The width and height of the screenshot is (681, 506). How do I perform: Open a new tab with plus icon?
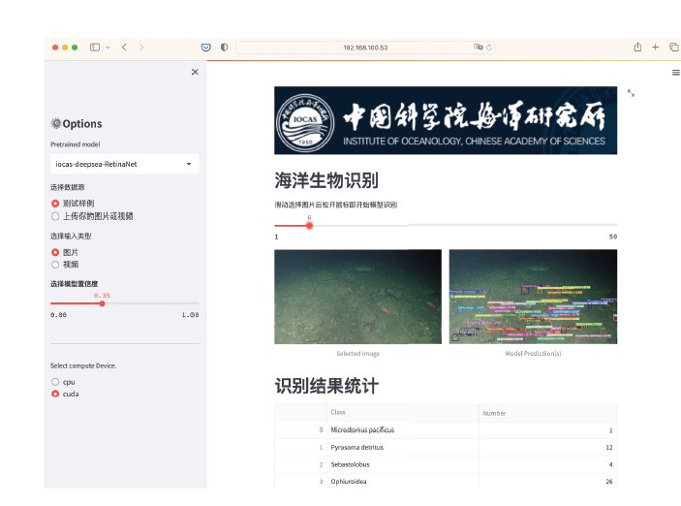[656, 47]
